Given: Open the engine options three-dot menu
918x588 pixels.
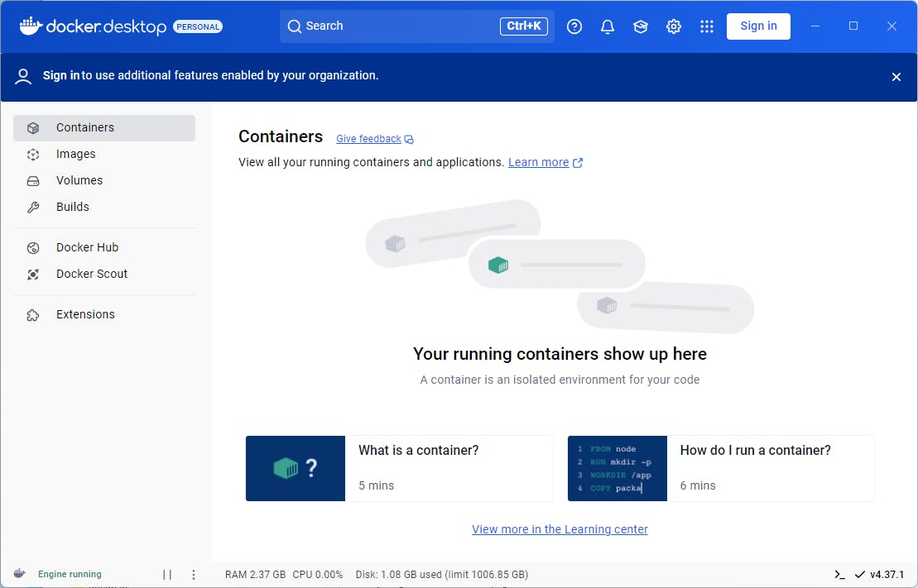Looking at the screenshot, I should click(193, 575).
